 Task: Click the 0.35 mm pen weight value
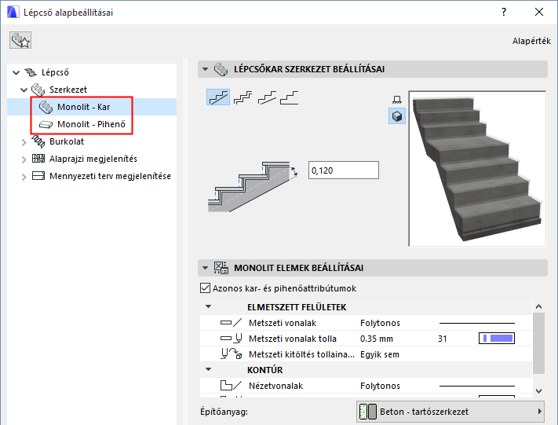377,339
